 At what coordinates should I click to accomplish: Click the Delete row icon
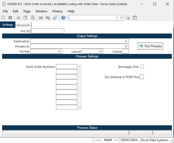[x=48, y=18]
